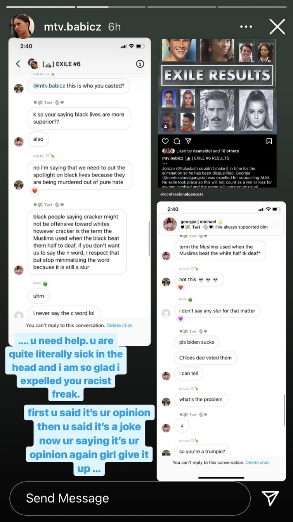Tap the paper plane share icon
This screenshot has height=522, width=293.
click(x=270, y=498)
